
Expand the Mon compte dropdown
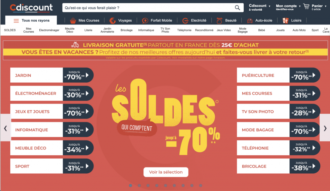coord(300,6)
